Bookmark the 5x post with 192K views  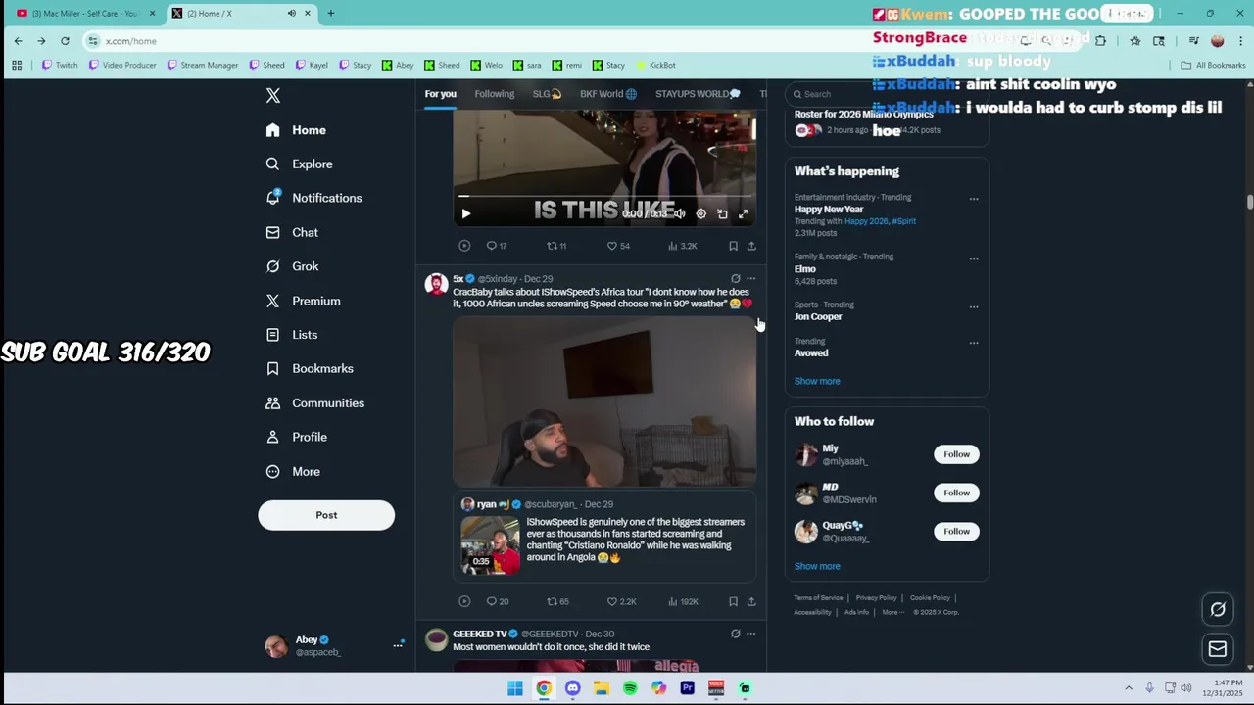(733, 601)
